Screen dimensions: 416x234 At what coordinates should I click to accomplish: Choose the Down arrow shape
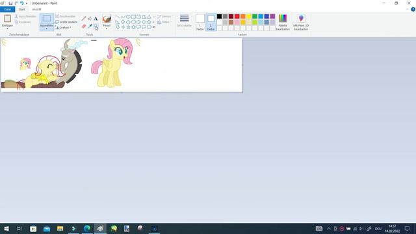[x=118, y=27]
